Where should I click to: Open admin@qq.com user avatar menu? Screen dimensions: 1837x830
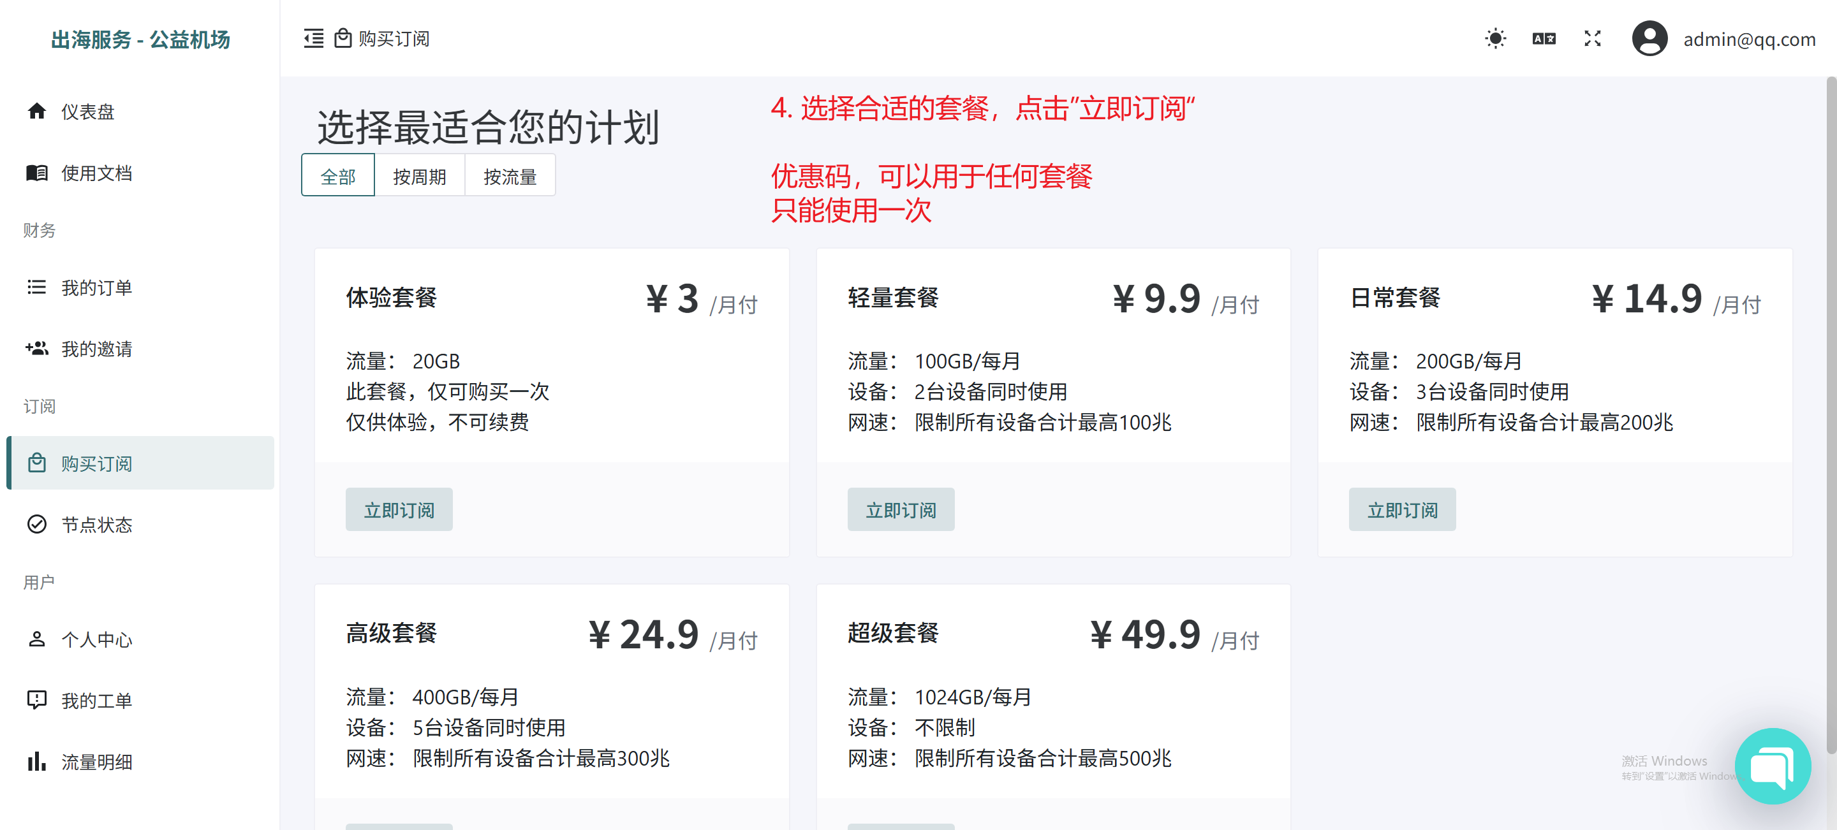pyautogui.click(x=1649, y=38)
